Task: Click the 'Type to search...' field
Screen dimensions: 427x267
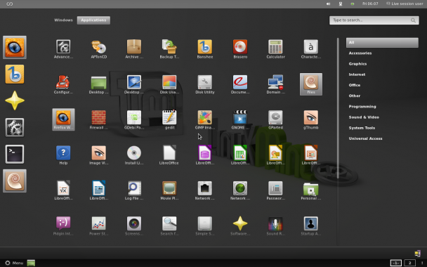Action: pyautogui.click(x=374, y=20)
